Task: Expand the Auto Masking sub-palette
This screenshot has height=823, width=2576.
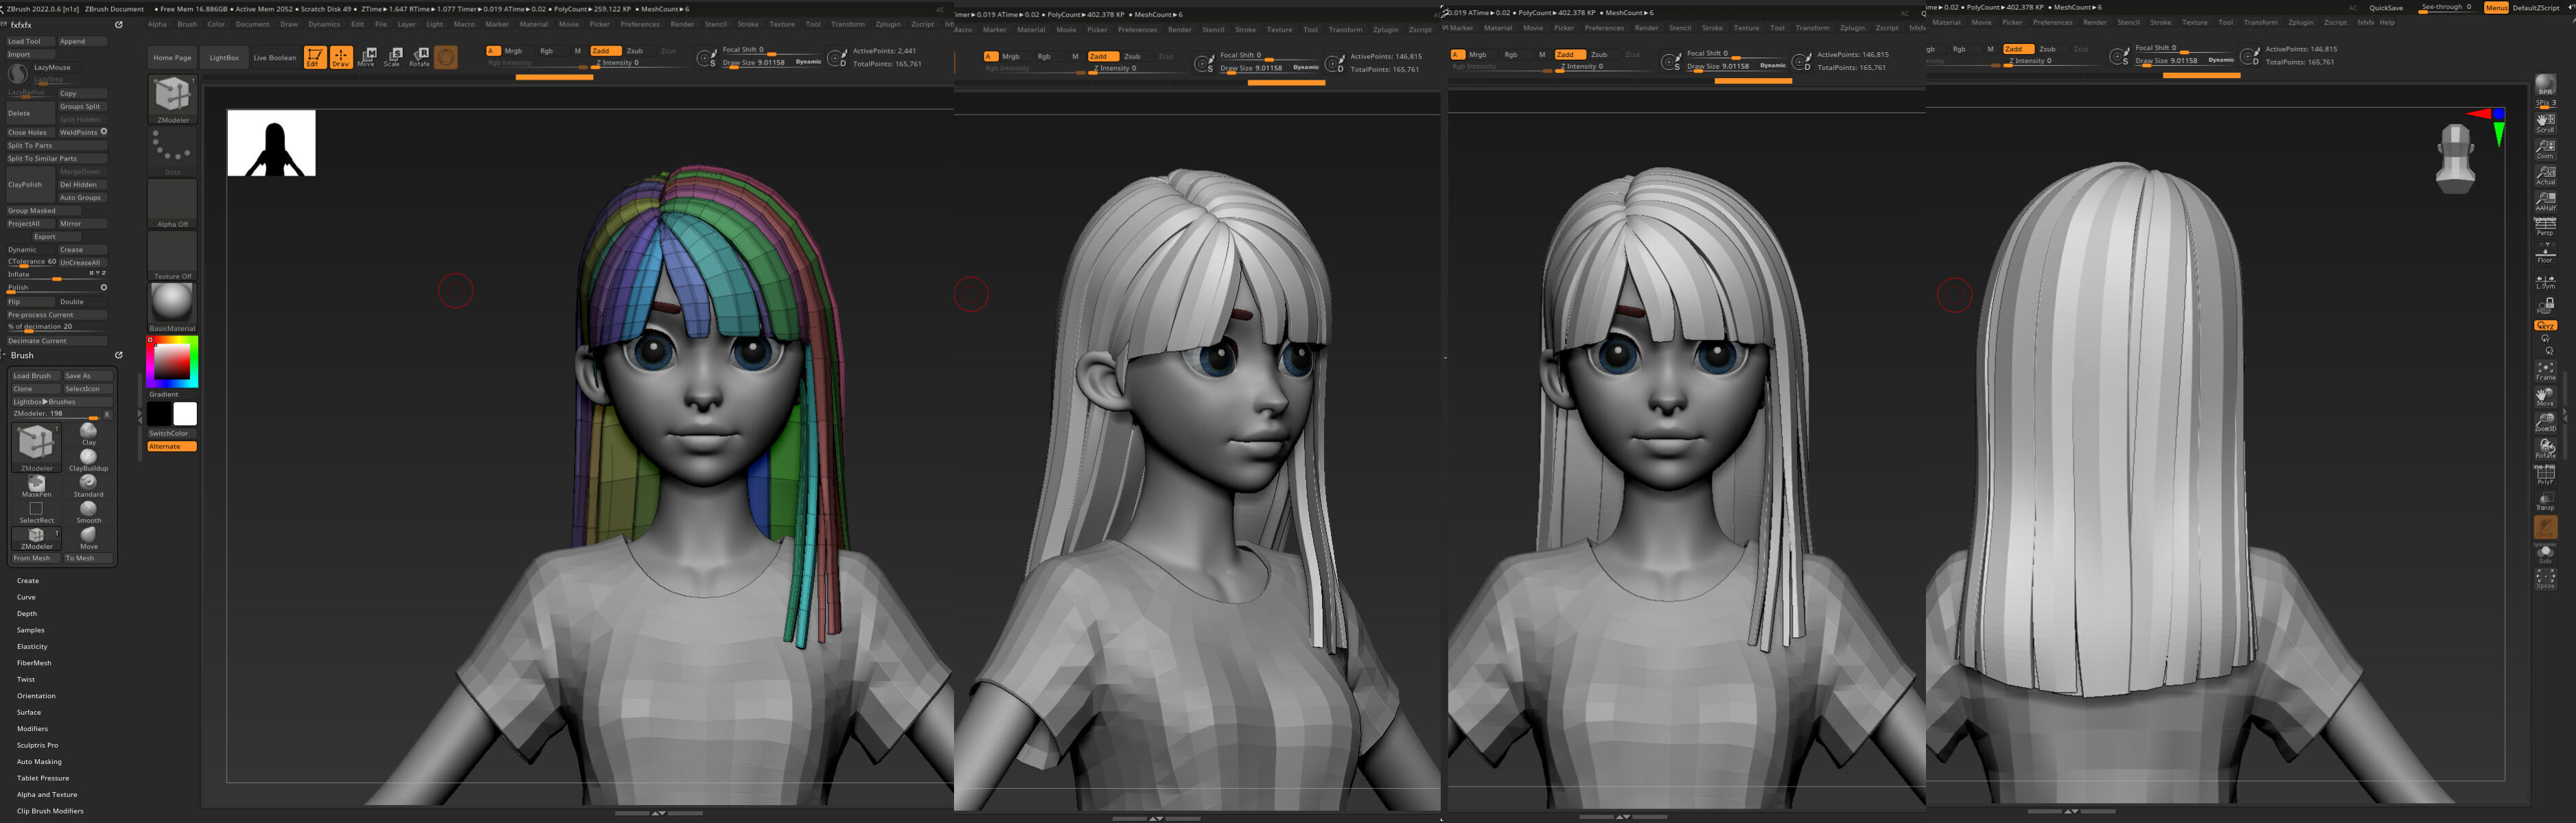Action: (39, 762)
